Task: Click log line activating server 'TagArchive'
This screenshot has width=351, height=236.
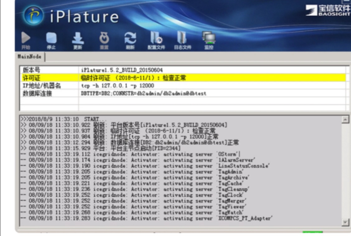Action: coord(135,177)
